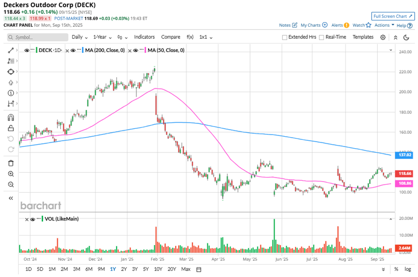Viewport: 418px width, 277px height.
Task: Toggle the lock drawings icon
Action: pyautogui.click(x=11, y=128)
